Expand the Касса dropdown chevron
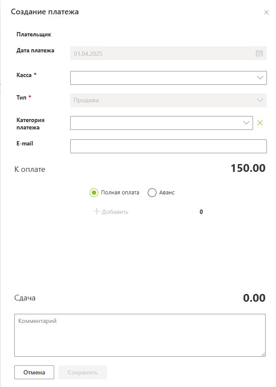Screen dimensions: 276x387 [x=260, y=78]
